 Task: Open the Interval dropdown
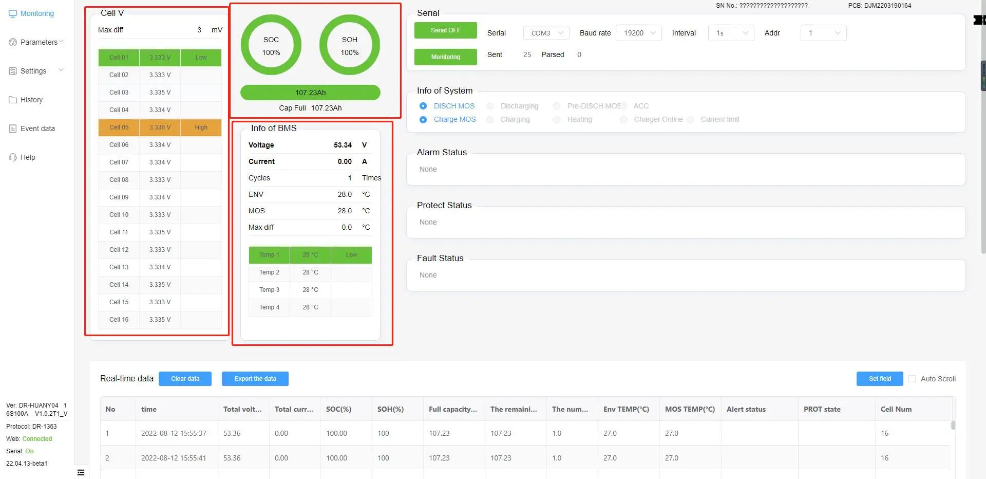pyautogui.click(x=730, y=32)
